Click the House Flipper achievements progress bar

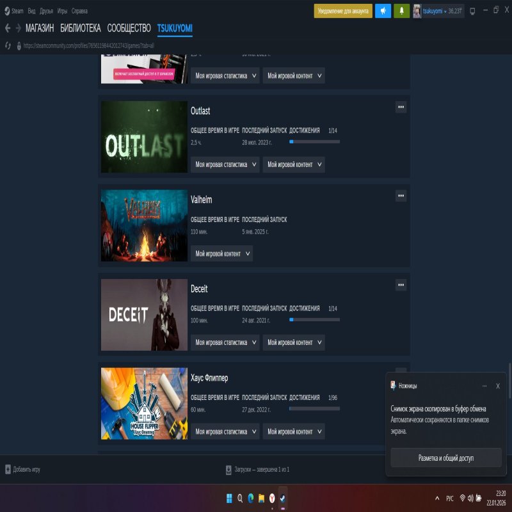(x=314, y=408)
